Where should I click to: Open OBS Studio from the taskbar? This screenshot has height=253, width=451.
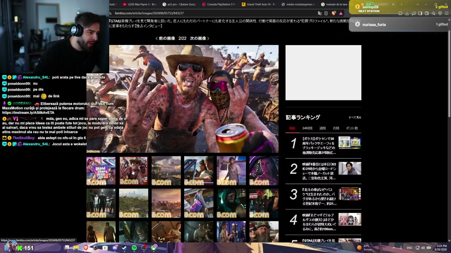(x=144, y=248)
